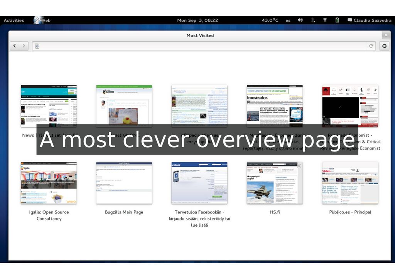Image resolution: width=395 pixels, height=279 pixels.
Task: Click the browser back arrow button
Action: pyautogui.click(x=15, y=46)
